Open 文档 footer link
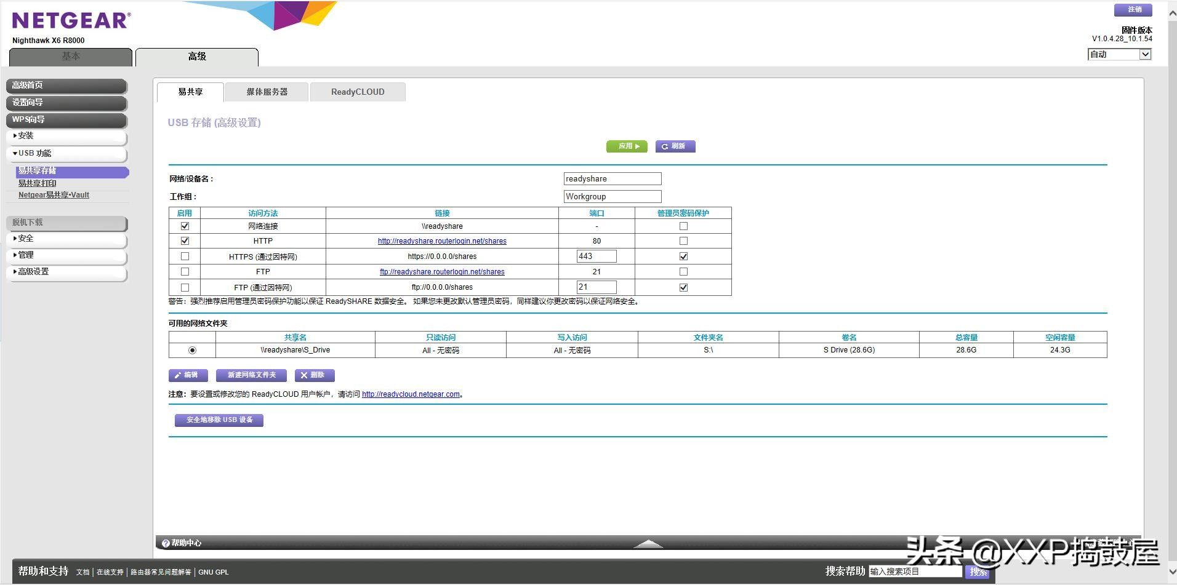The width and height of the screenshot is (1177, 585). point(82,572)
